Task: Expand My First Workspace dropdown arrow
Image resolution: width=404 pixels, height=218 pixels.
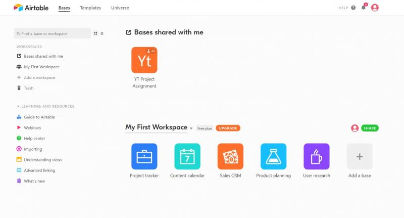Action: 191,128
